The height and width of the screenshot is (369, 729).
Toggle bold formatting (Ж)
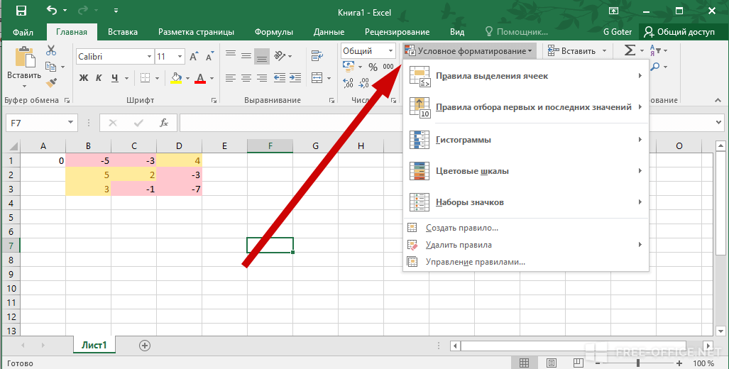tap(84, 78)
